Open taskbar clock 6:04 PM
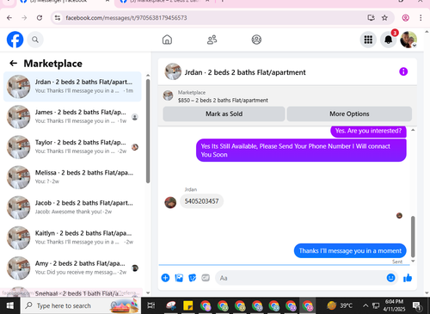430x314 pixels. tap(394, 305)
